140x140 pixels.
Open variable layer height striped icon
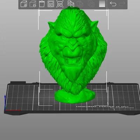click(102, 4)
